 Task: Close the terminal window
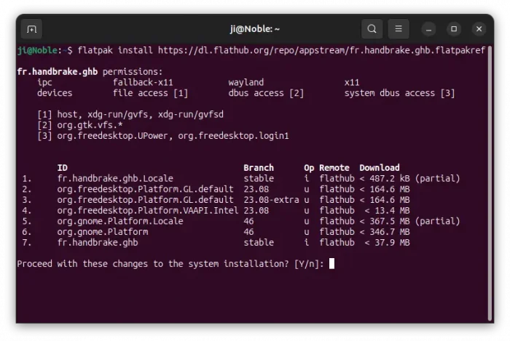[x=479, y=29]
